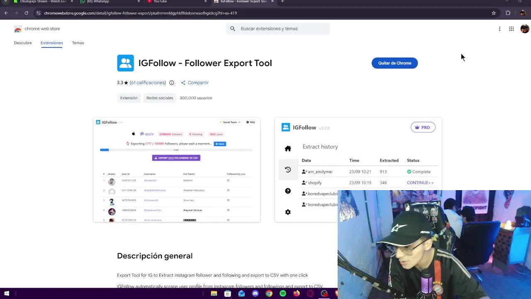Click the help question icon in IGFollow screenshot
Image resolution: width=531 pixels, height=299 pixels.
pyautogui.click(x=288, y=191)
